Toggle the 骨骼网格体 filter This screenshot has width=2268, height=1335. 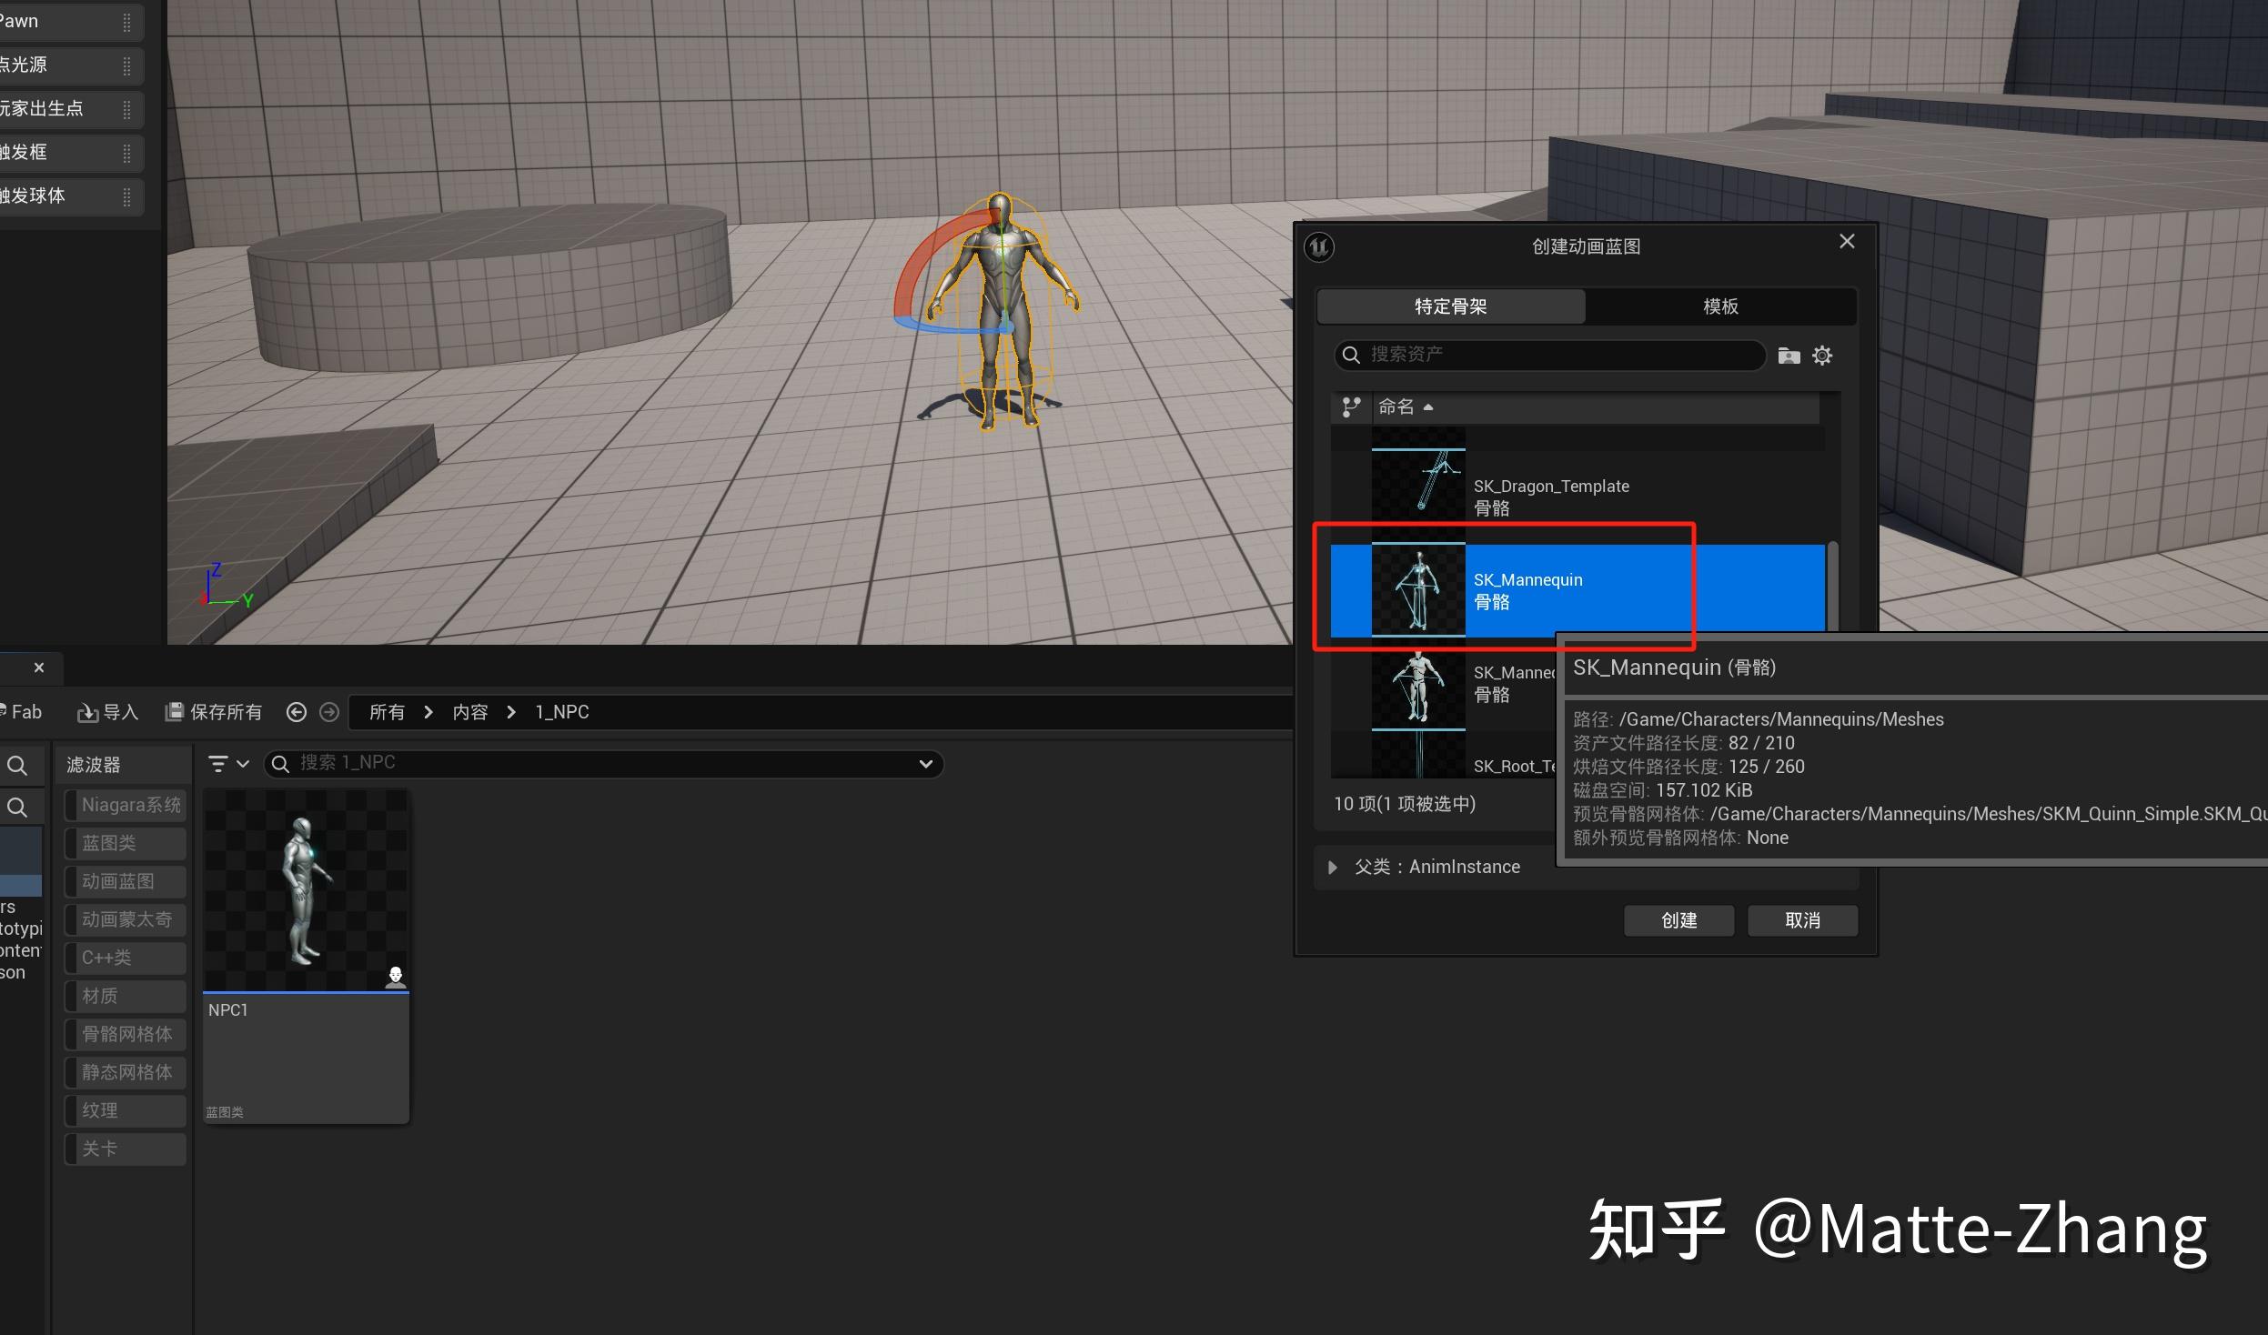125,1034
